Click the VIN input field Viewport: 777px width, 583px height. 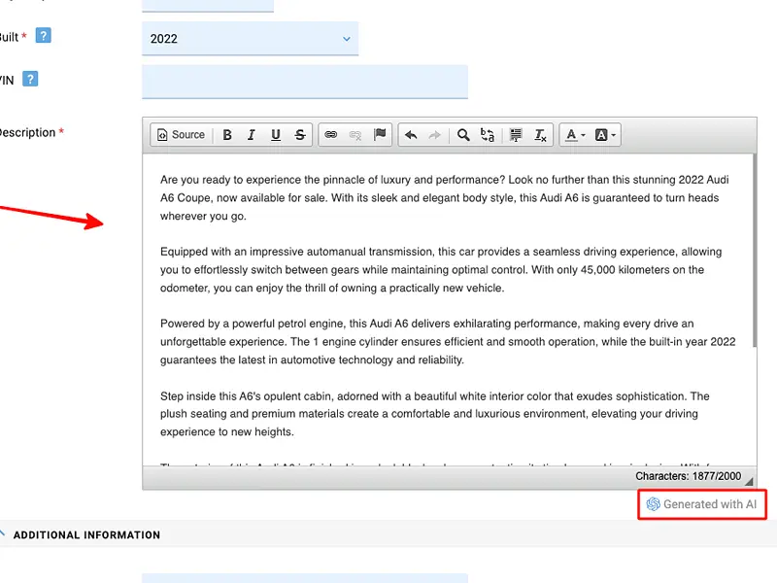click(x=305, y=82)
